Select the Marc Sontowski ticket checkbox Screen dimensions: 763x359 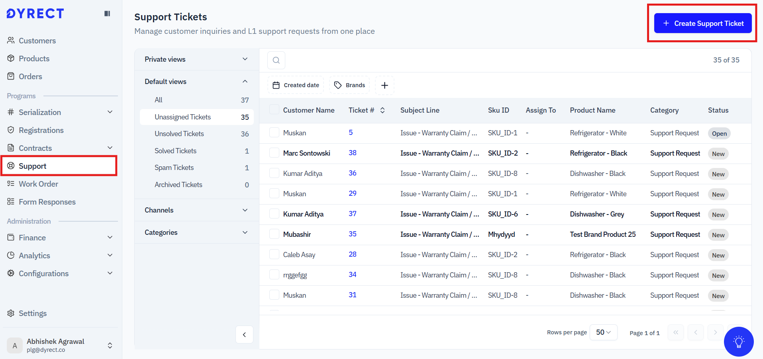tap(274, 153)
